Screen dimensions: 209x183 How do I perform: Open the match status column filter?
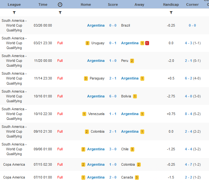click(x=60, y=12)
